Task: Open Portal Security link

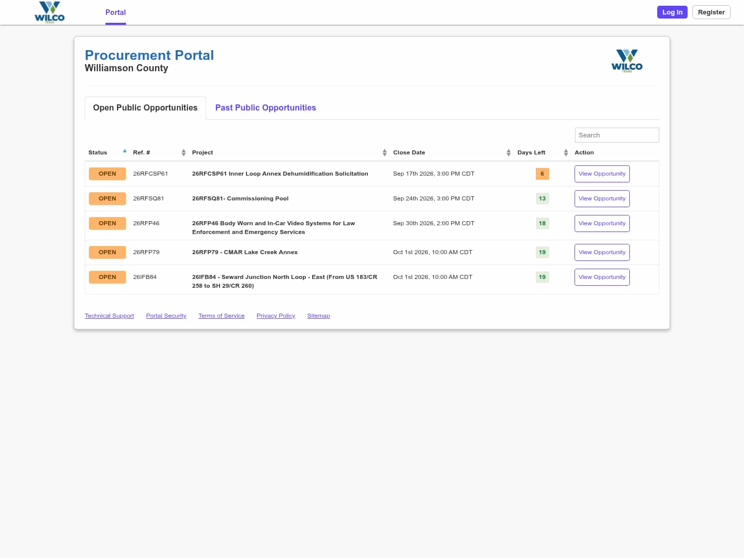Action: coord(166,316)
